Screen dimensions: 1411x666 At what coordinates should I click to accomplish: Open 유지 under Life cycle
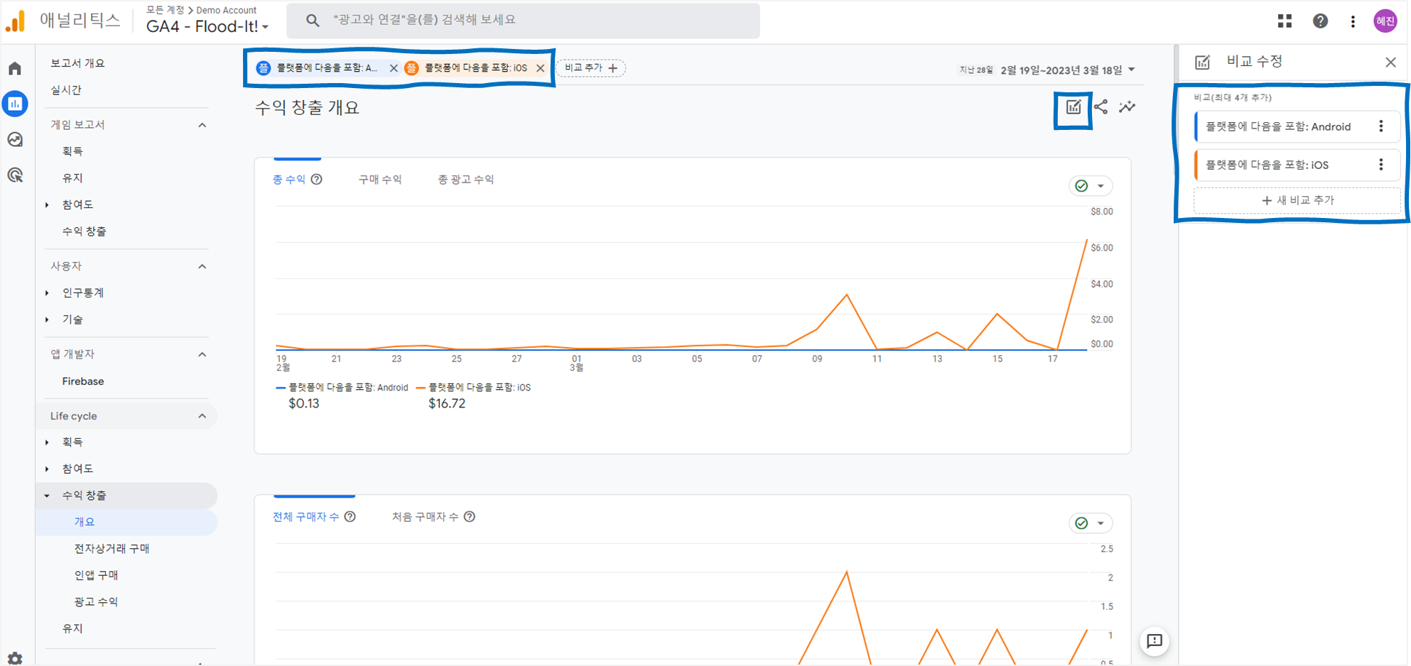click(72, 628)
